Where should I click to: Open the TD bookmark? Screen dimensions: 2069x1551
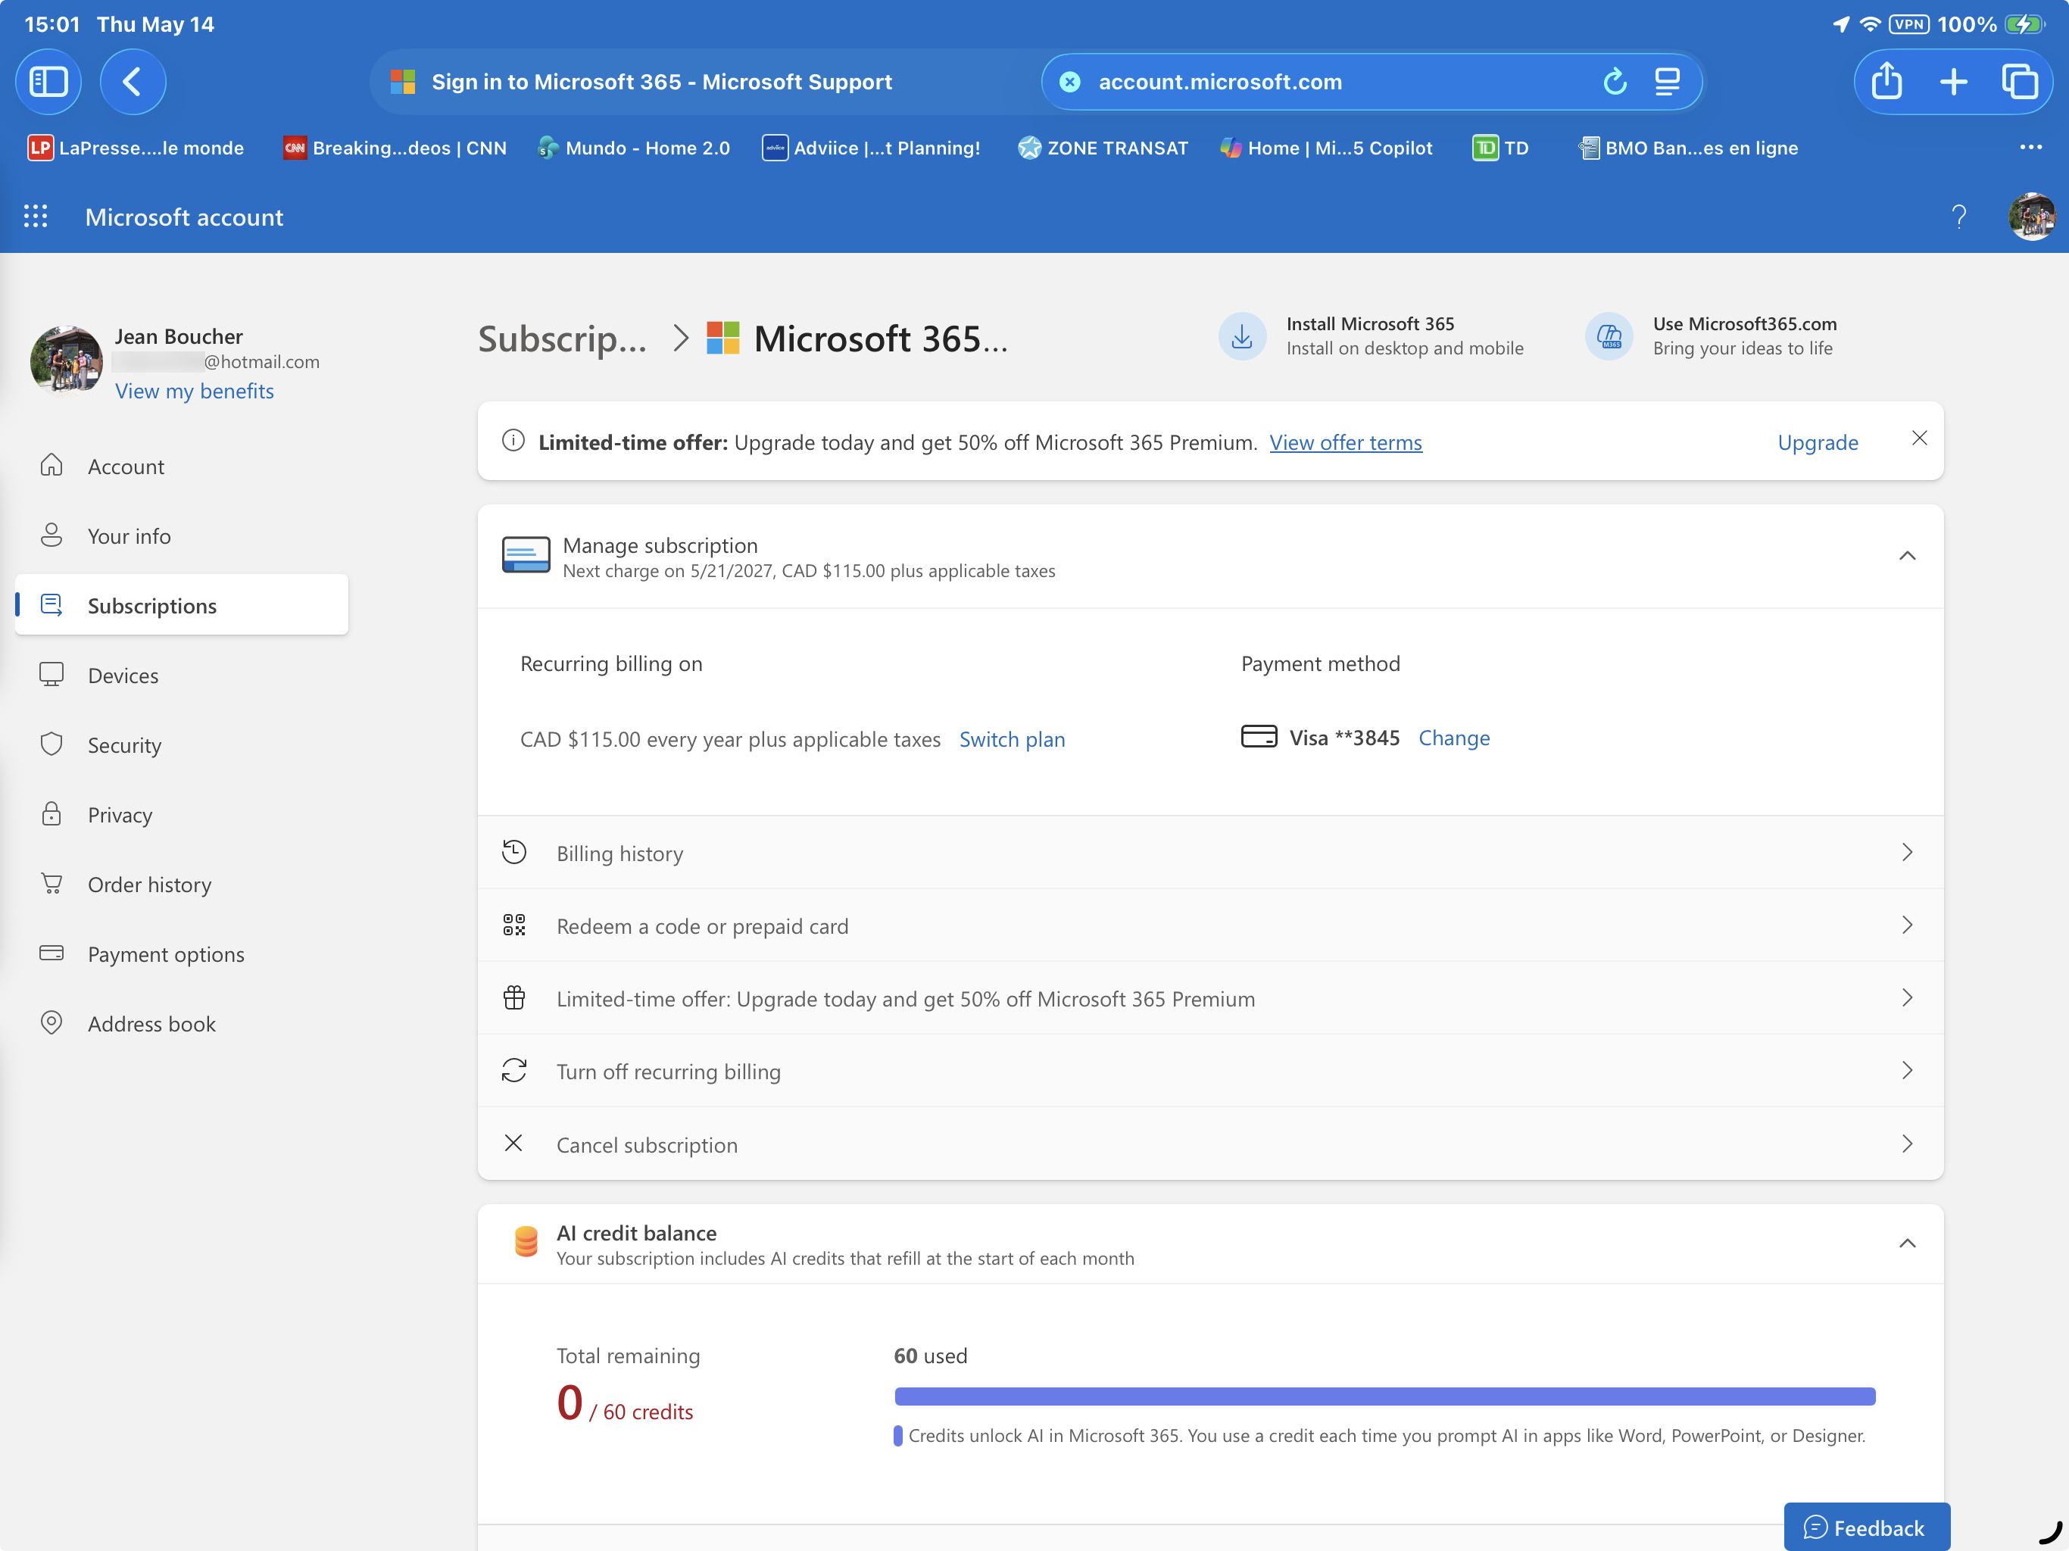pos(1501,148)
